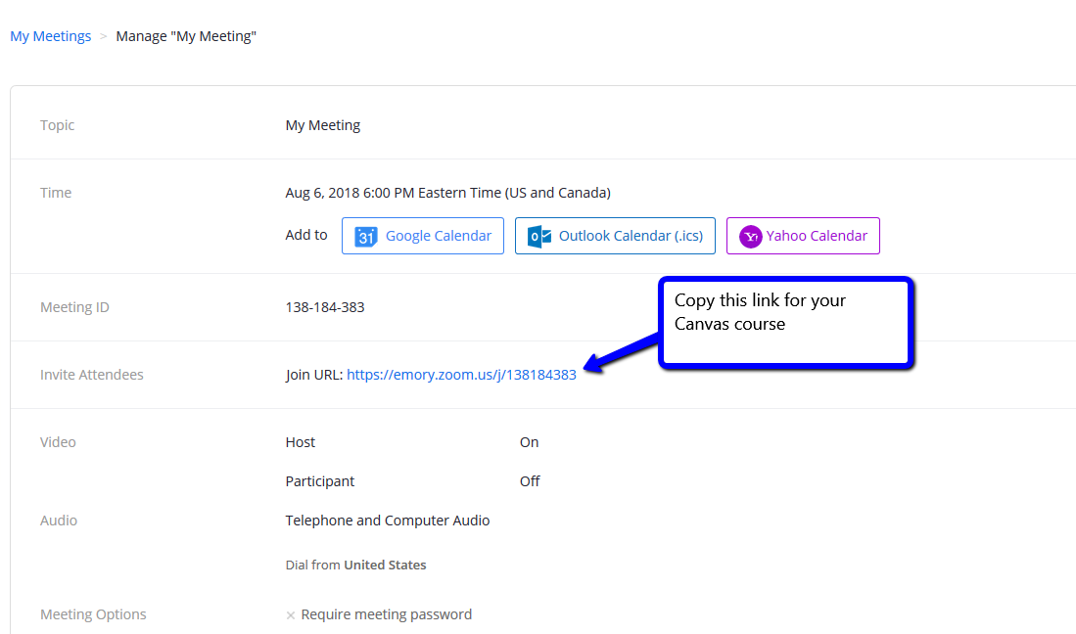Click the × icon beside Require meeting password

(291, 613)
